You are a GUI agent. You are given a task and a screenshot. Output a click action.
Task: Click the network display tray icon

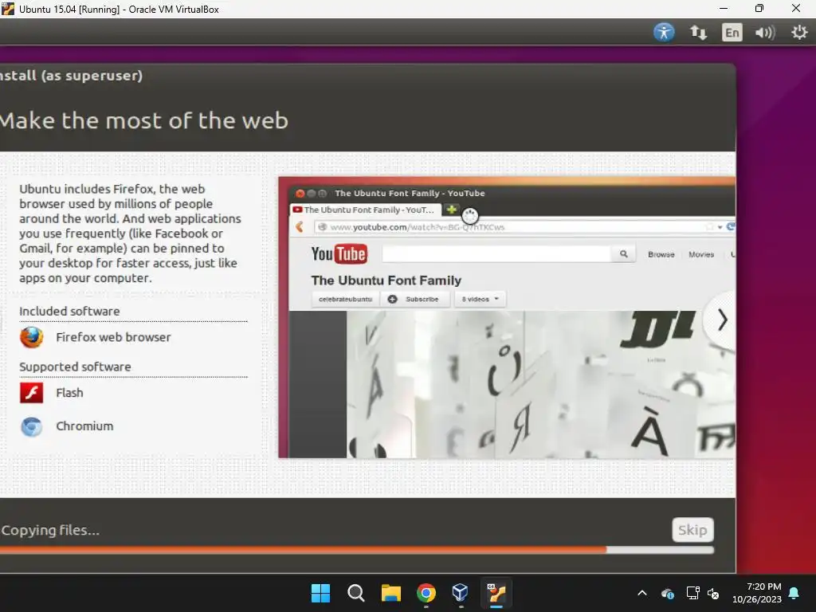click(692, 593)
